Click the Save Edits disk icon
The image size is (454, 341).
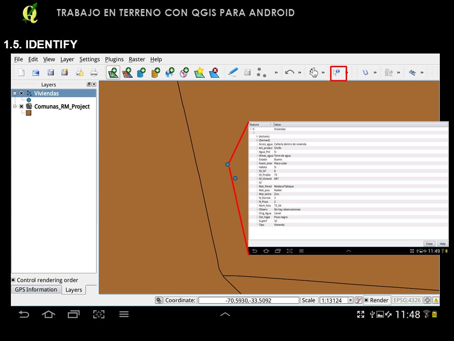tap(247, 72)
